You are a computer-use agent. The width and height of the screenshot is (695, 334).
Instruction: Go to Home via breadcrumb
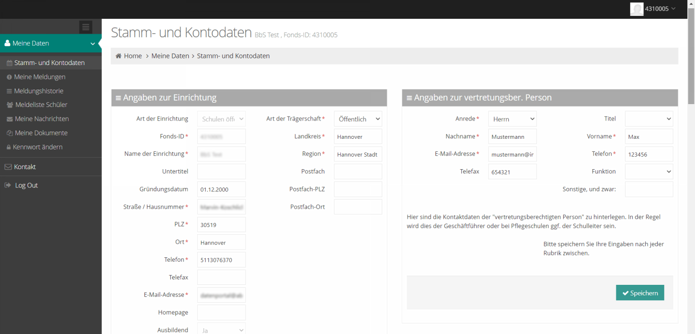[x=133, y=56]
